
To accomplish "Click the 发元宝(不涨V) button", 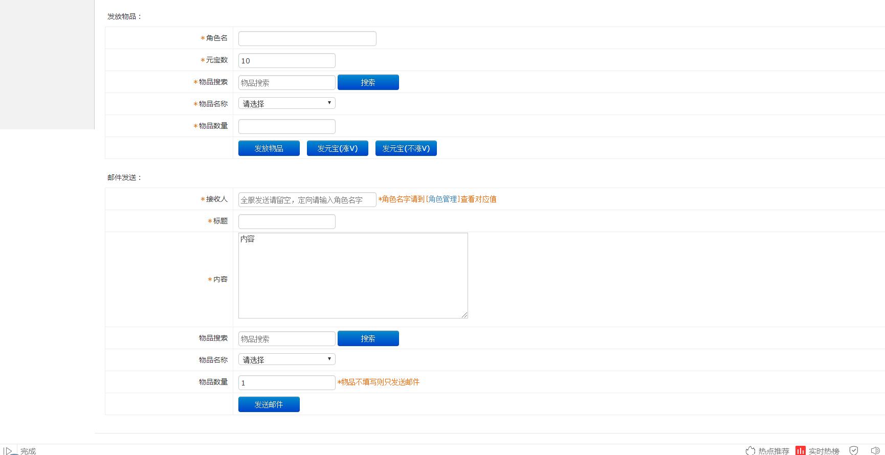I will (x=406, y=148).
